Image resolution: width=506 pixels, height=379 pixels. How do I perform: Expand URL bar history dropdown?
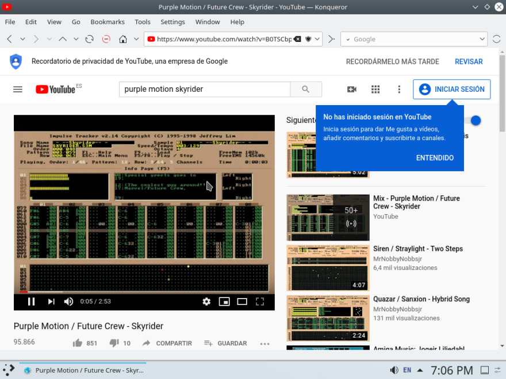coord(317,39)
